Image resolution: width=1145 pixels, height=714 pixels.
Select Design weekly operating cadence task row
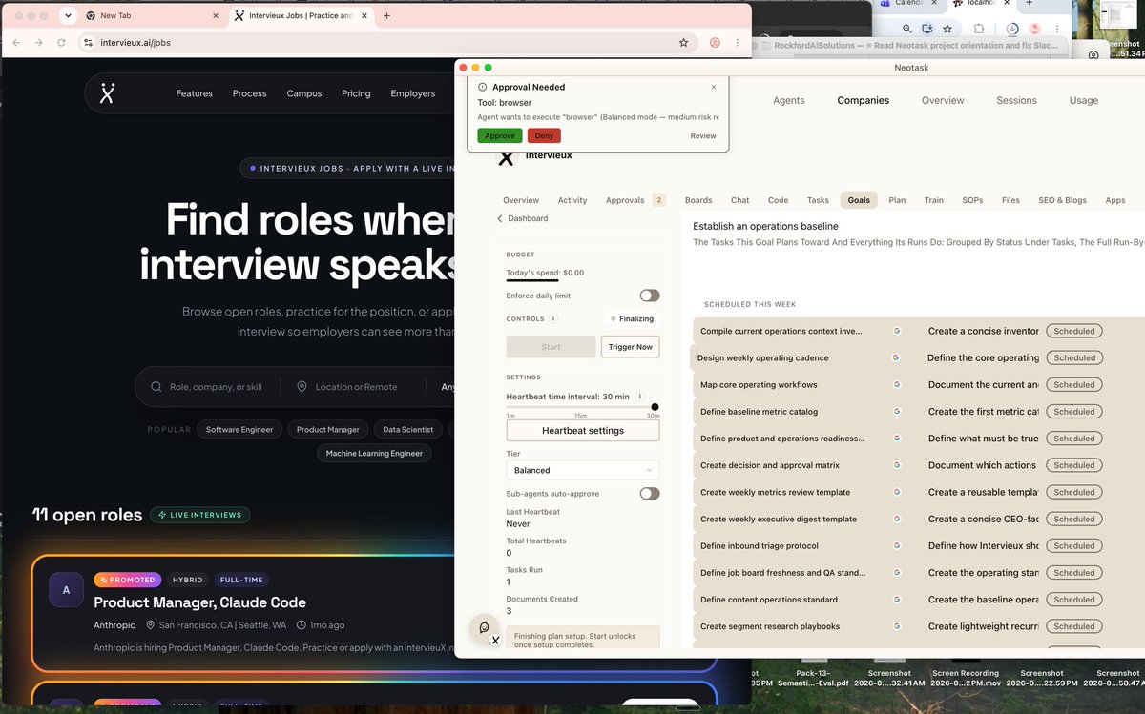pos(916,357)
